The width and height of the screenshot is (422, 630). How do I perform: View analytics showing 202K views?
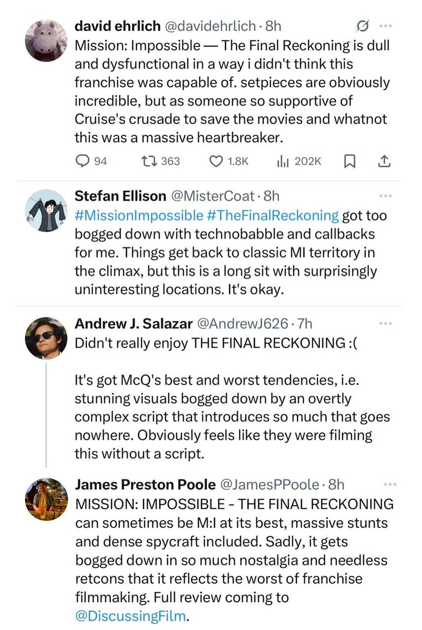click(281, 161)
